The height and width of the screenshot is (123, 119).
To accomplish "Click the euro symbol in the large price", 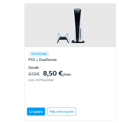I will [61, 73].
